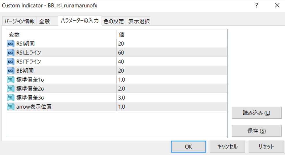Click the integer icon beside BB期間

[x=11, y=71]
